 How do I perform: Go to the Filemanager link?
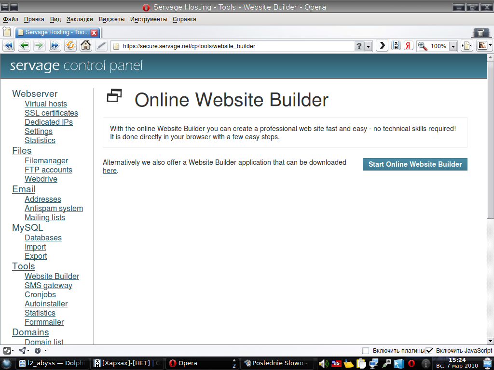[46, 161]
